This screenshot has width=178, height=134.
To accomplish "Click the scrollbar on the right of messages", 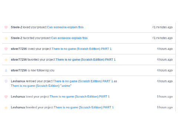I will click(x=176, y=67).
